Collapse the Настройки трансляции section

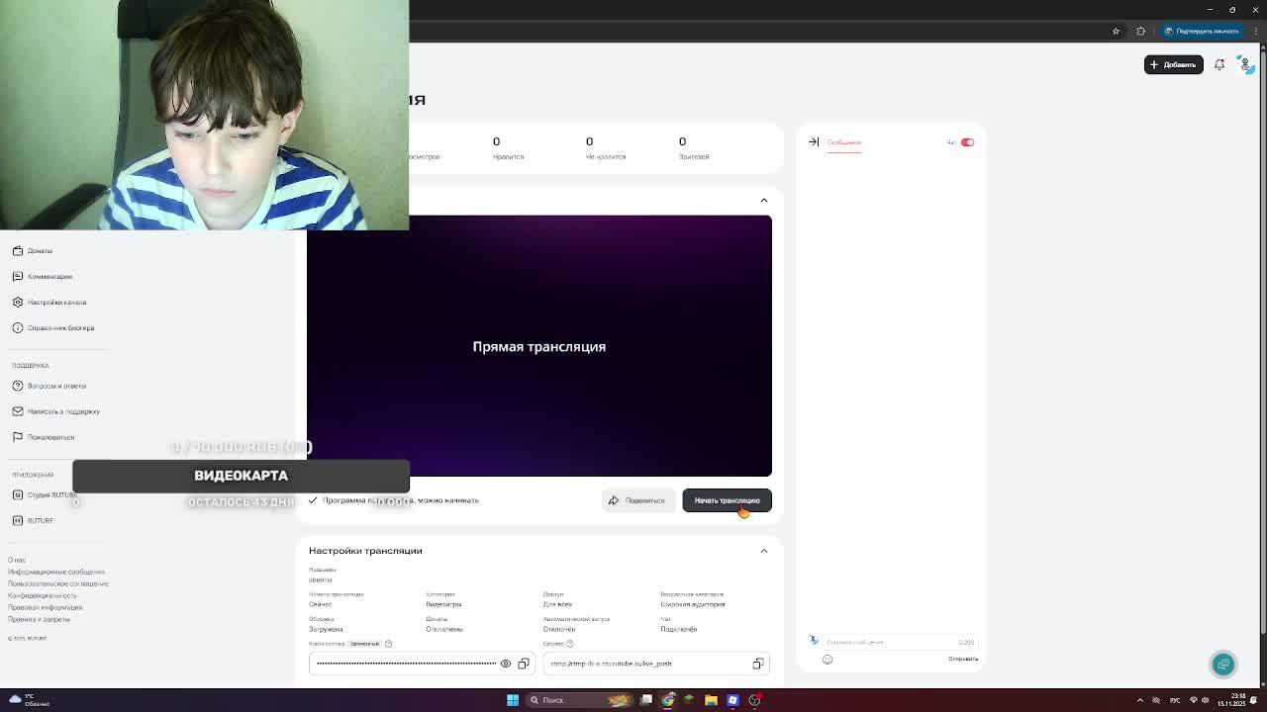763,551
